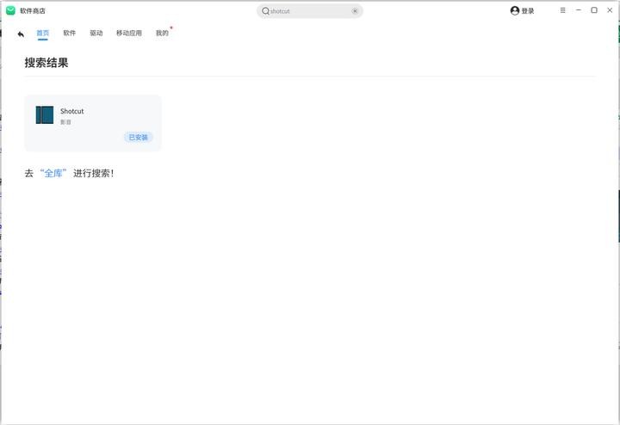Image resolution: width=620 pixels, height=425 pixels.
Task: Open the 驱动 tab
Action: click(x=96, y=34)
